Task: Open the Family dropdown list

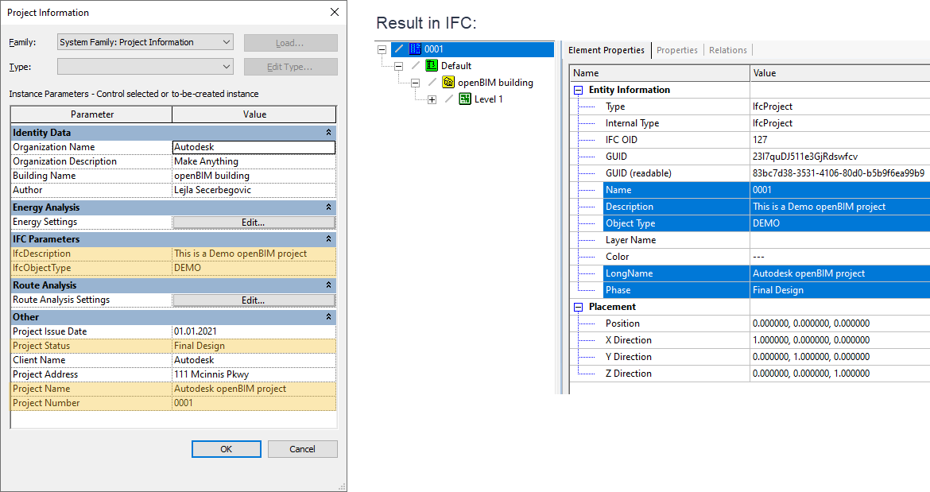Action: [x=227, y=42]
